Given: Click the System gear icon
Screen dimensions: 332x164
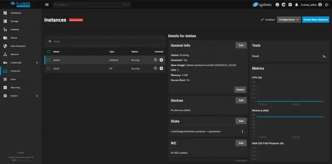Looking at the screenshot, I should [5, 96].
